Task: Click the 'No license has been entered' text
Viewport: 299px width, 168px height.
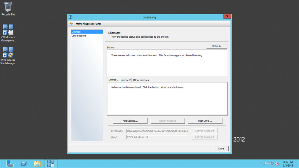Action: 147,87
